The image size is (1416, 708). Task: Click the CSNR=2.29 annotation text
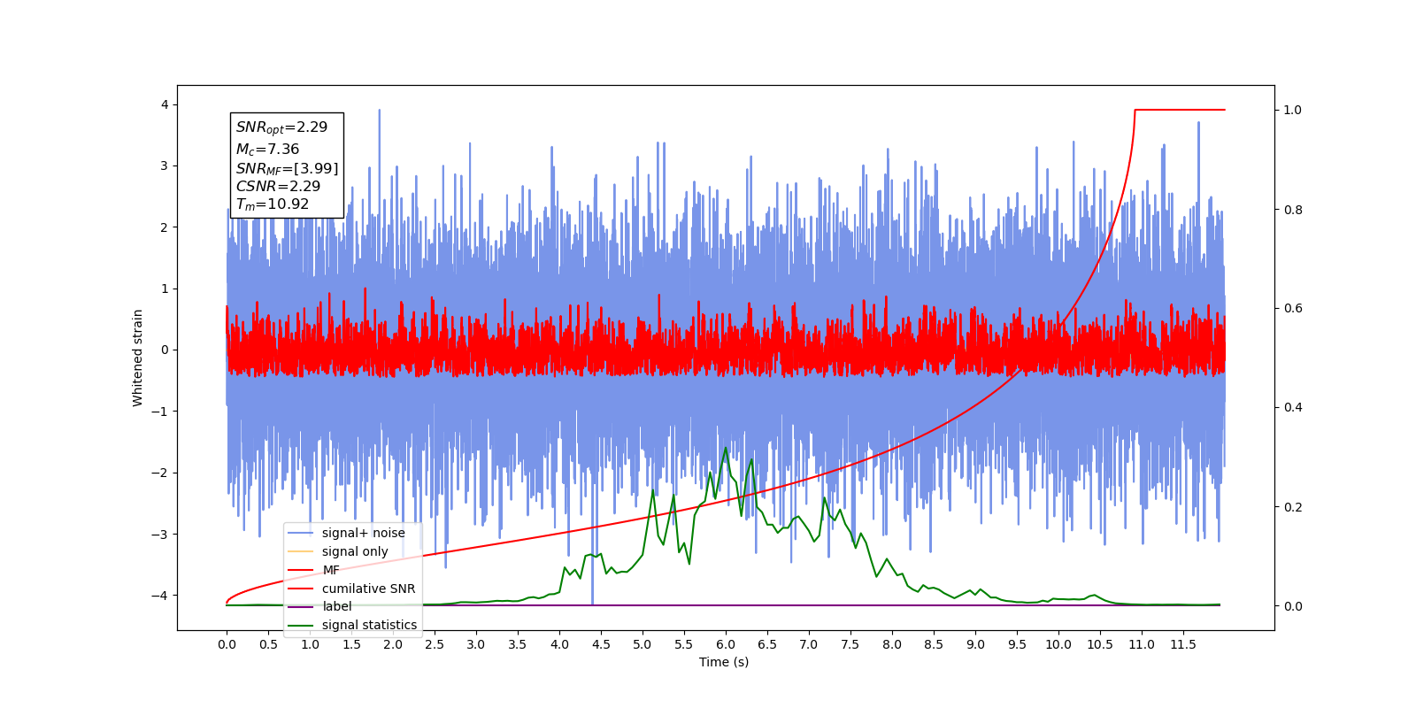(x=278, y=186)
